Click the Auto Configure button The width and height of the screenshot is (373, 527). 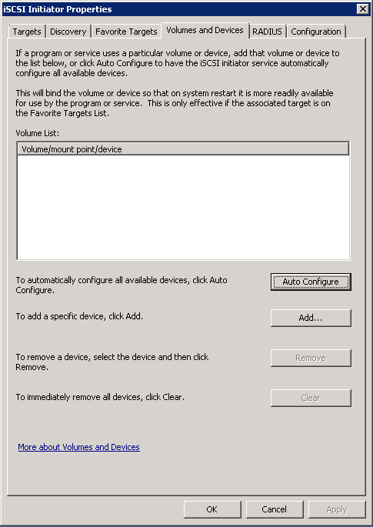(x=311, y=282)
